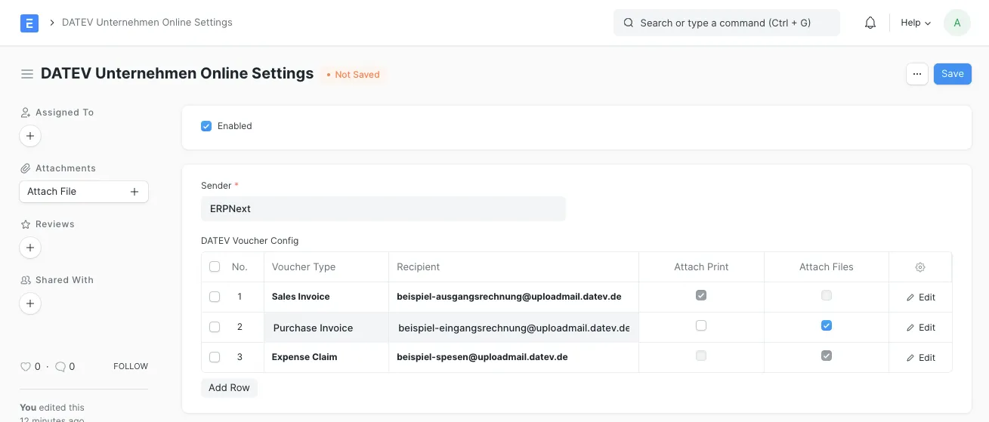
Task: Focus the Sender input field
Action: [383, 209]
